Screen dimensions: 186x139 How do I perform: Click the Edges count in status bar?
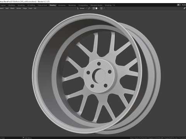click(x=156, y=138)
